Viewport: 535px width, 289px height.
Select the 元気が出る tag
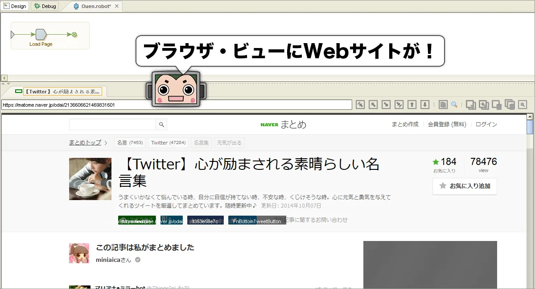229,143
